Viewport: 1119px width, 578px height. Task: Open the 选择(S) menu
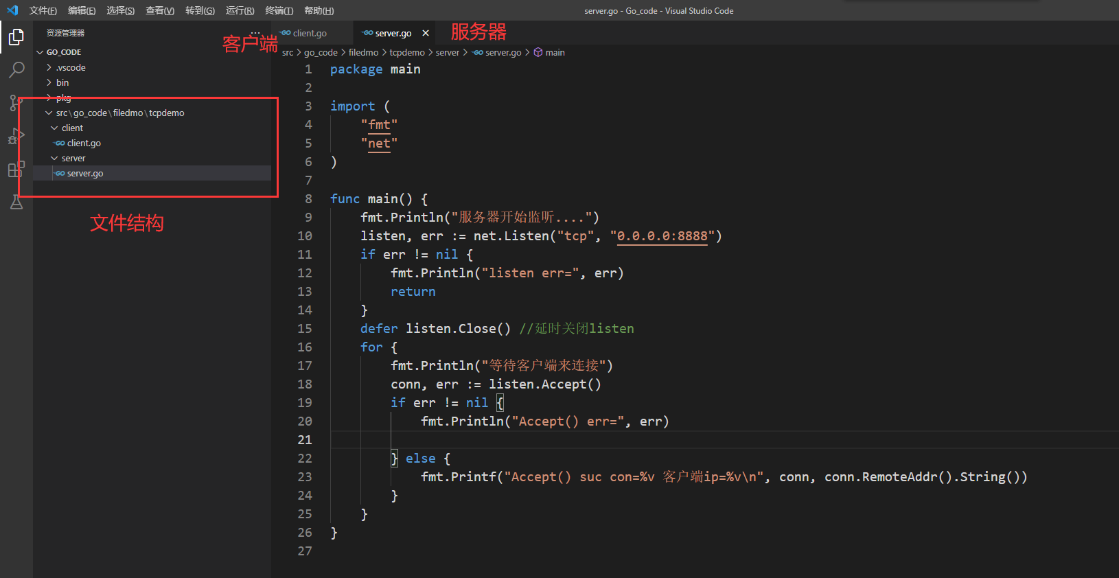(x=121, y=10)
